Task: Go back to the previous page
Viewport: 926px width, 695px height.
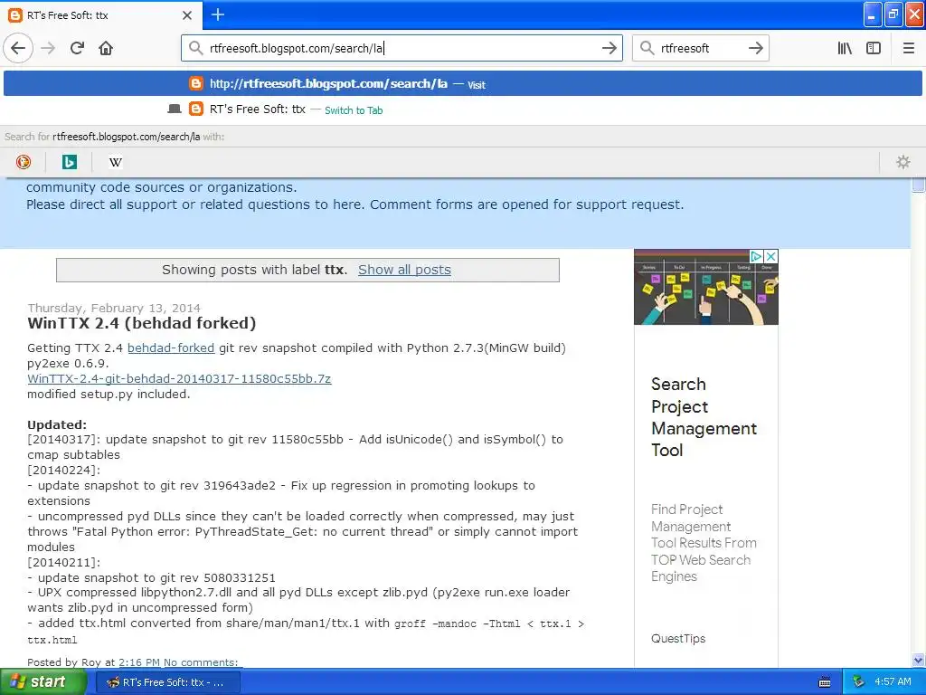Action: tap(18, 48)
